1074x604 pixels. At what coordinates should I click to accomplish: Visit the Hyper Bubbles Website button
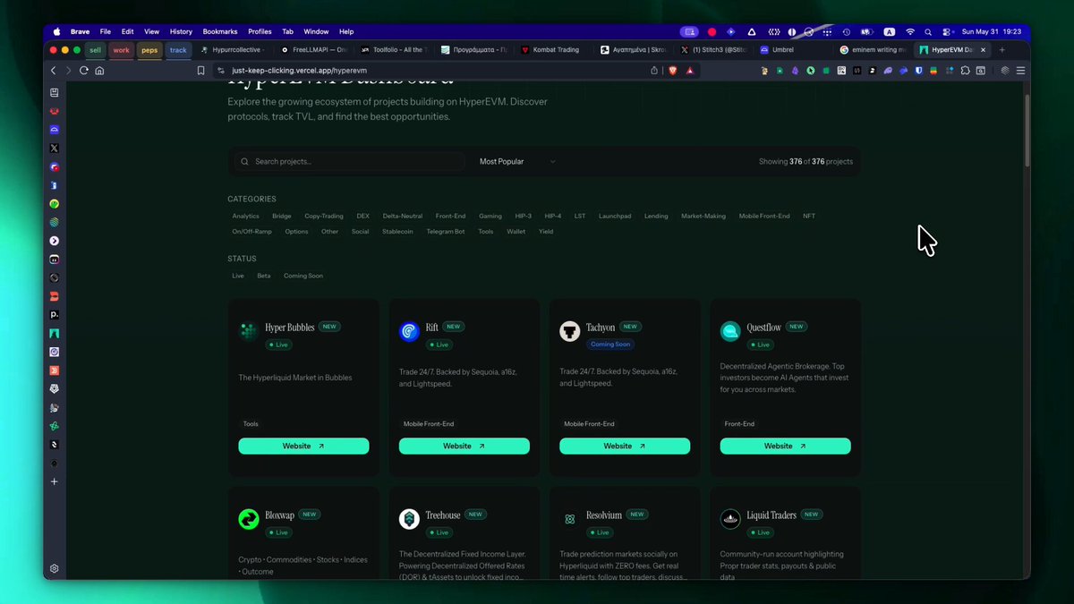coord(303,446)
